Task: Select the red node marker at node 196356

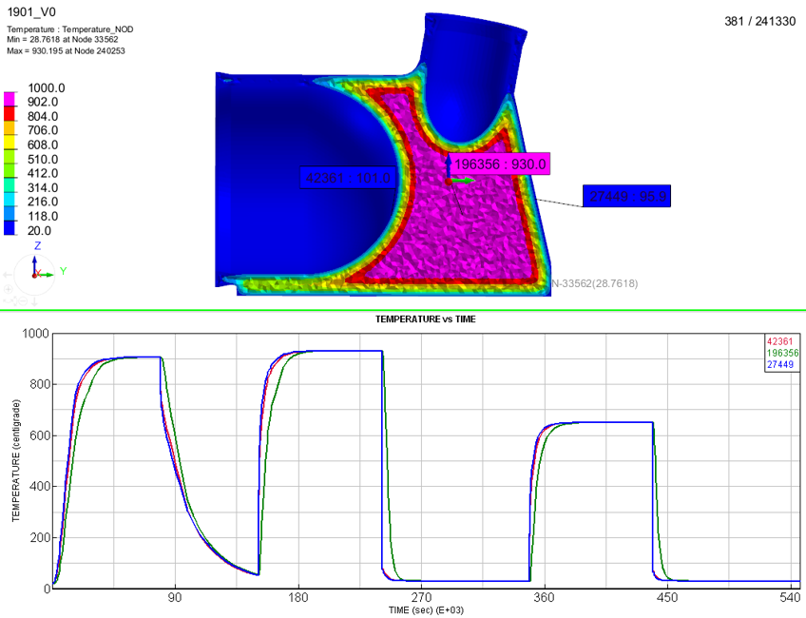Action: coord(449,181)
